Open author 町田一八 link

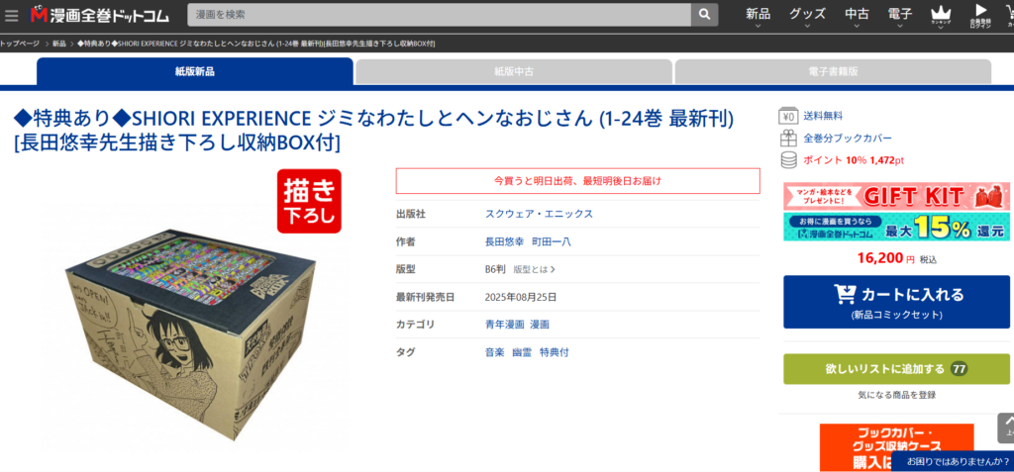(x=551, y=241)
